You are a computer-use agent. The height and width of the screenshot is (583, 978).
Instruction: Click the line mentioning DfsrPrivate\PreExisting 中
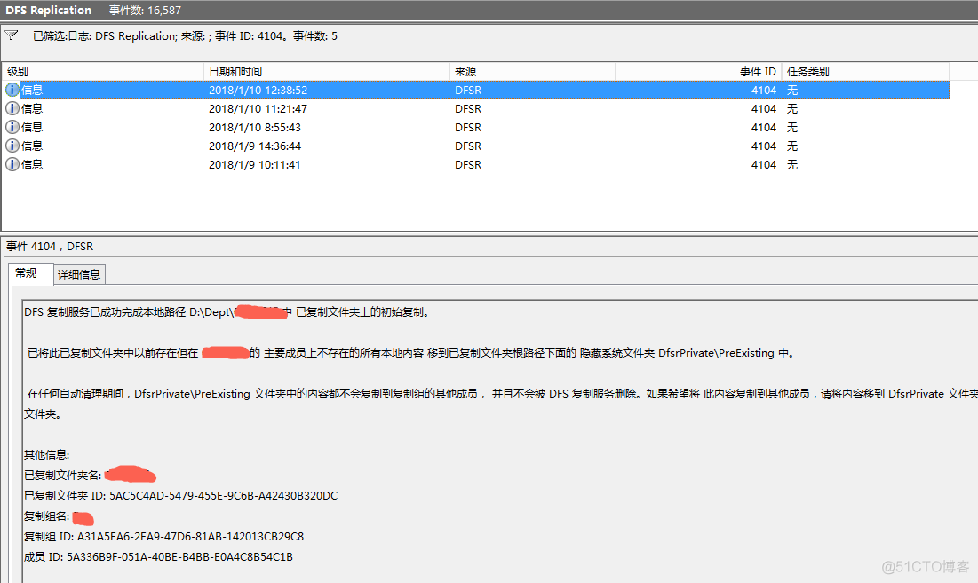(x=411, y=353)
